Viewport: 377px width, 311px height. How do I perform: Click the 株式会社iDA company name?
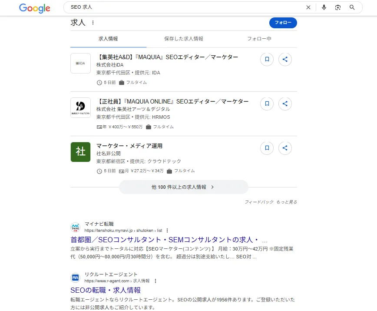pos(110,65)
